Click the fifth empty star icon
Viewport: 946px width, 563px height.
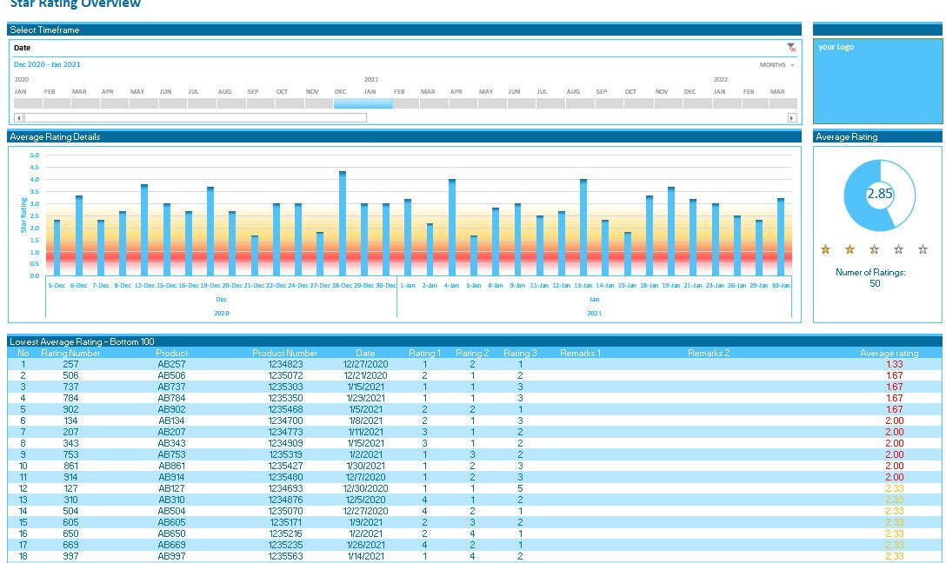[923, 249]
